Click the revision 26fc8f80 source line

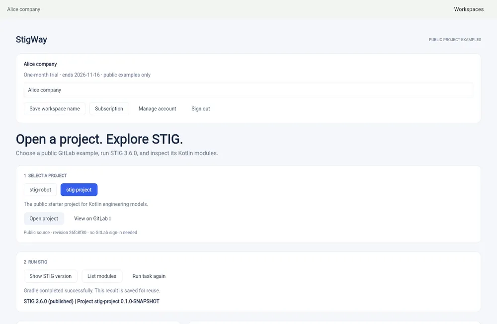click(x=81, y=233)
